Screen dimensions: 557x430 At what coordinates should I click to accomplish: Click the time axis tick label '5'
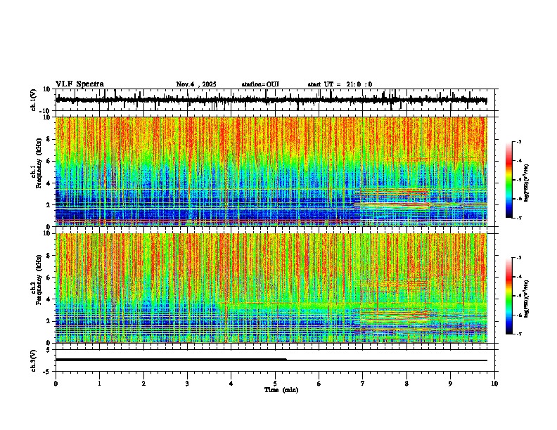[x=275, y=384]
